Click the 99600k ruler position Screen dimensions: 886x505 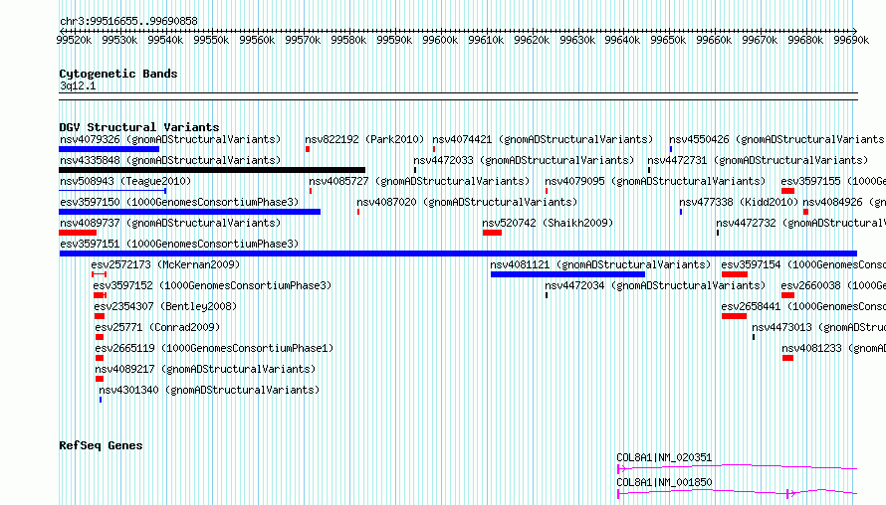tap(440, 40)
